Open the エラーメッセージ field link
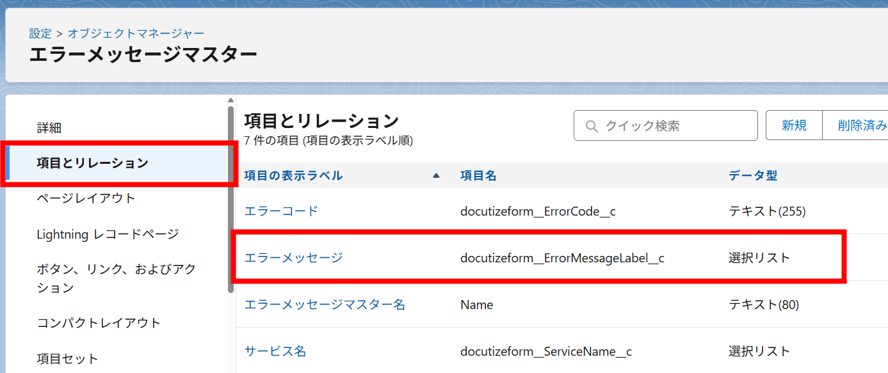888x373 pixels. (293, 258)
